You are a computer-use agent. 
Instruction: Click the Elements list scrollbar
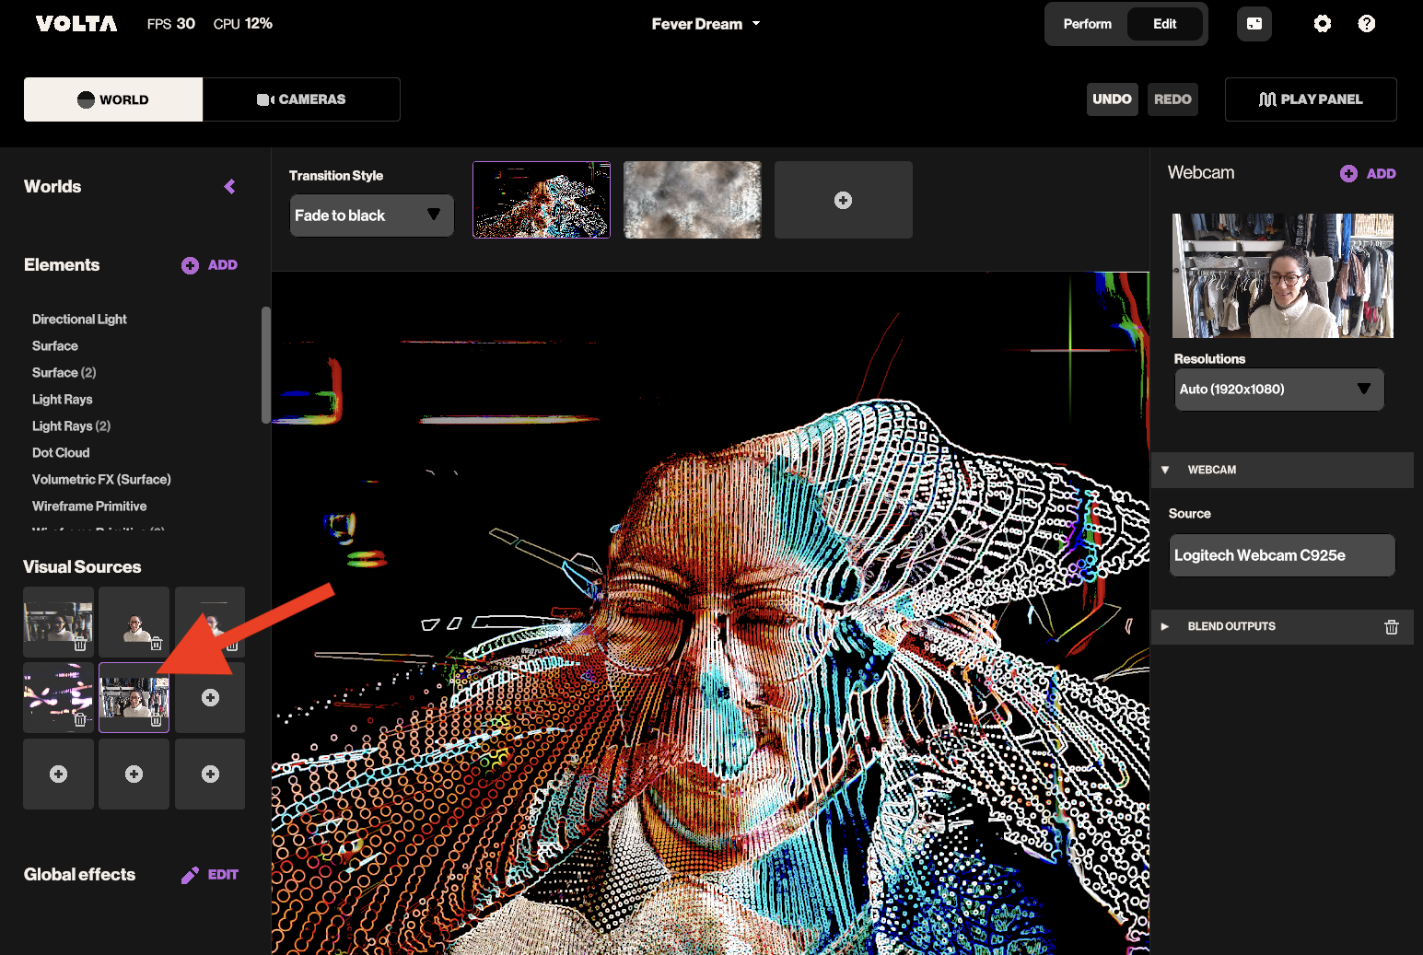266,365
